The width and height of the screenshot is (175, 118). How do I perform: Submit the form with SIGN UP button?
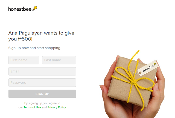42,94
